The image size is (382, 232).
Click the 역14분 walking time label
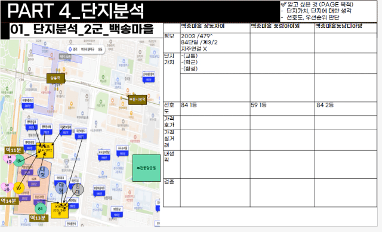[x=10, y=201]
